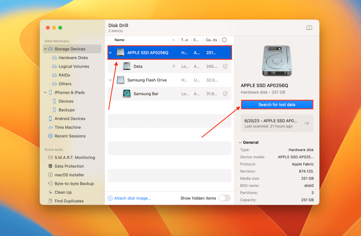Click the macOS Installer icon
Image resolution: width=361 pixels, height=236 pixels.
pos(50,175)
